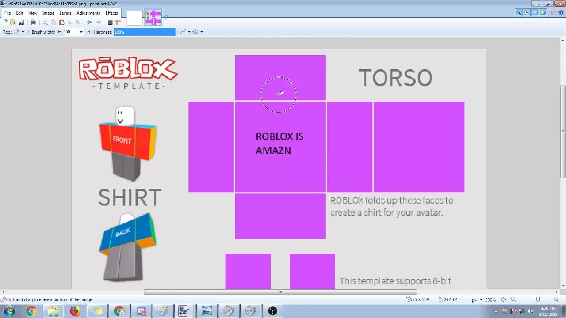Toggle the Layers window button

point(535,13)
